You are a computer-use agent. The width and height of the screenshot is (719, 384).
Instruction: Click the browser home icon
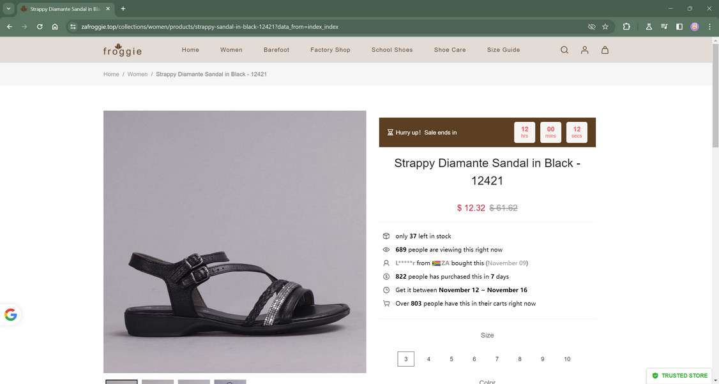click(55, 27)
